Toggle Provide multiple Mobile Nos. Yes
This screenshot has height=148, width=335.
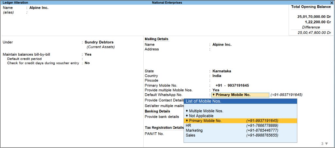click(216, 90)
